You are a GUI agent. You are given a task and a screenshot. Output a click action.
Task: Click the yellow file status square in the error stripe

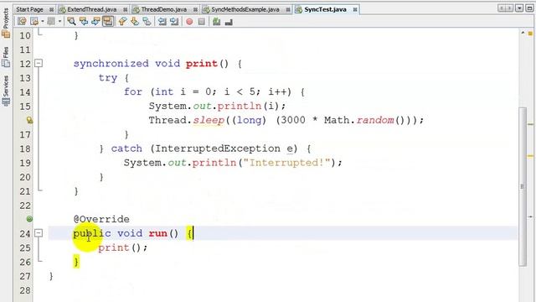click(530, 34)
